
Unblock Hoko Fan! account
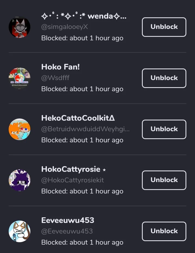[x=164, y=78]
